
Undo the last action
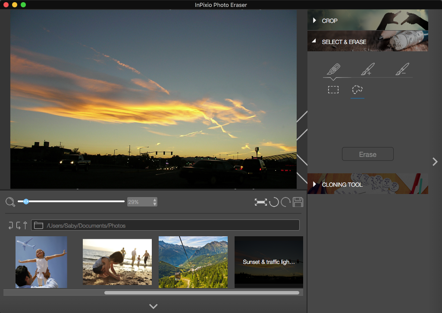click(274, 202)
